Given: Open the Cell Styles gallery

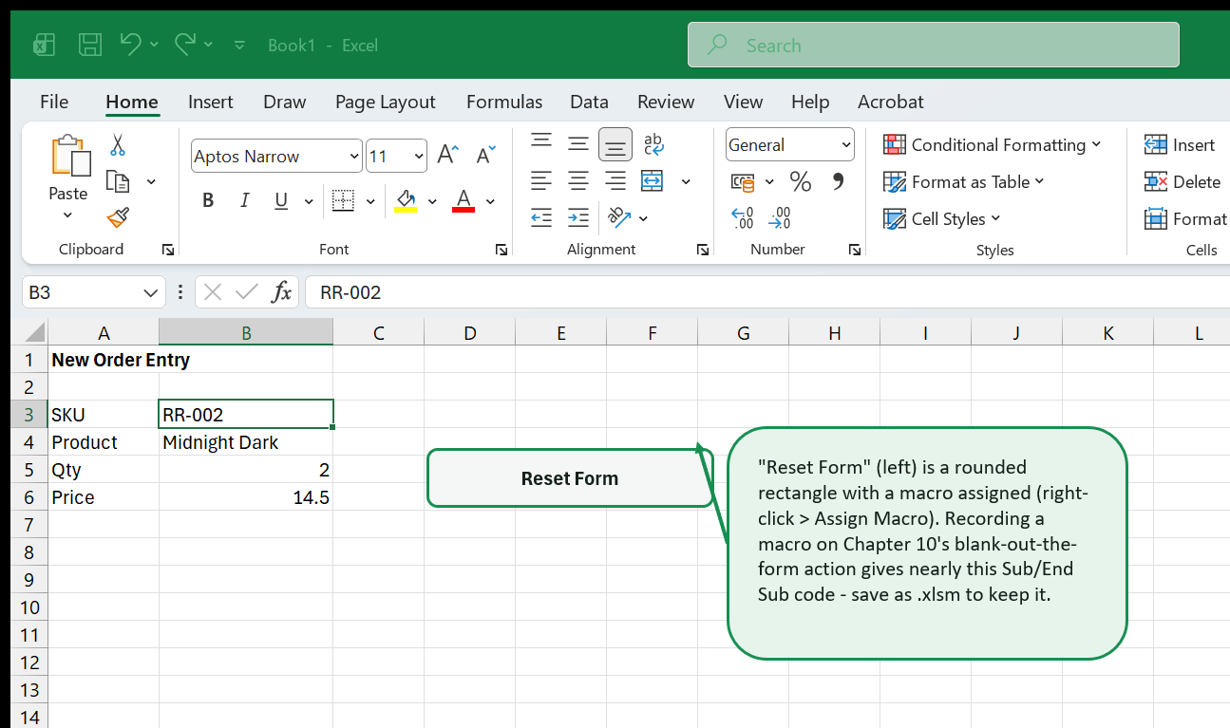Looking at the screenshot, I should pos(941,218).
